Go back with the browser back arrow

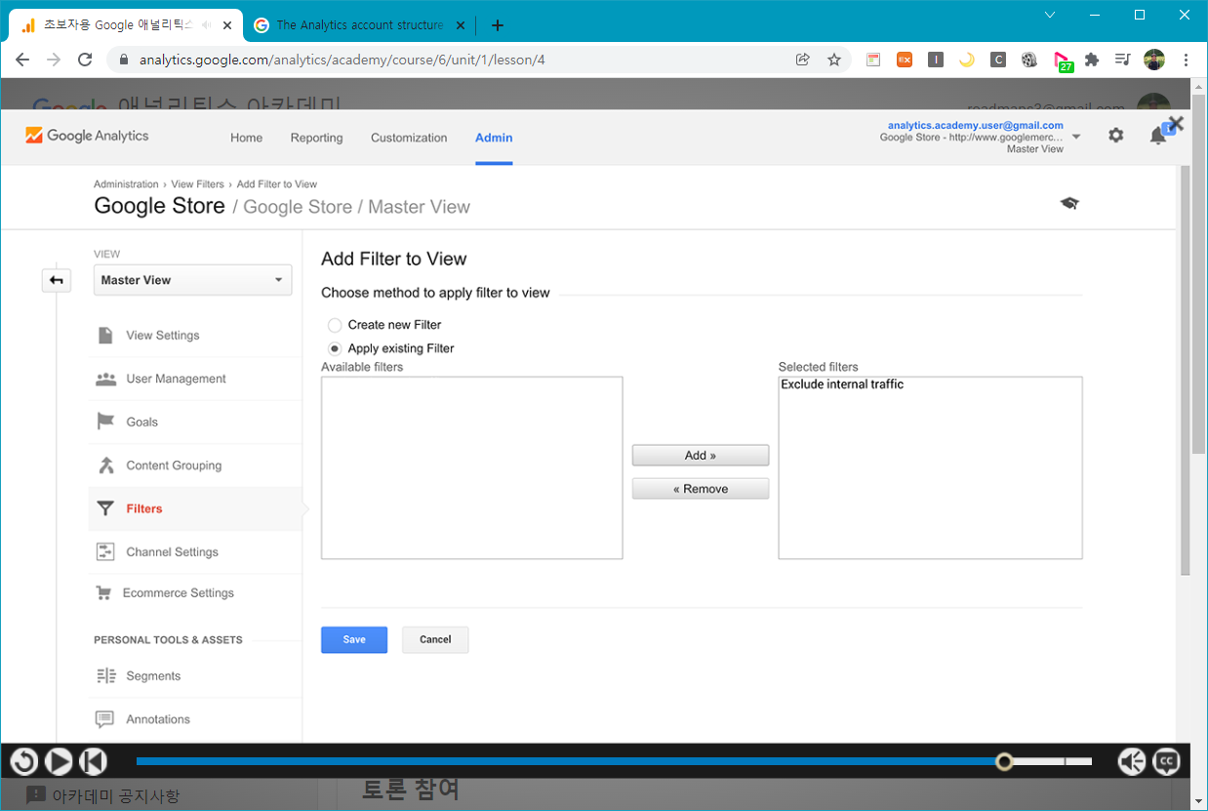click(x=22, y=60)
